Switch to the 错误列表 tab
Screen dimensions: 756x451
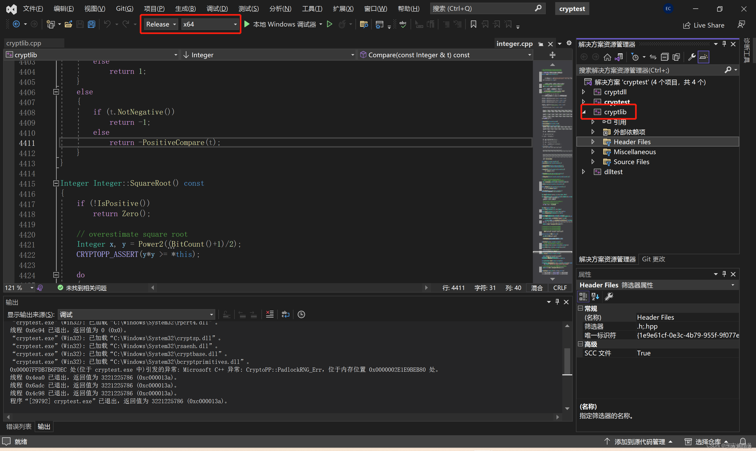click(19, 426)
